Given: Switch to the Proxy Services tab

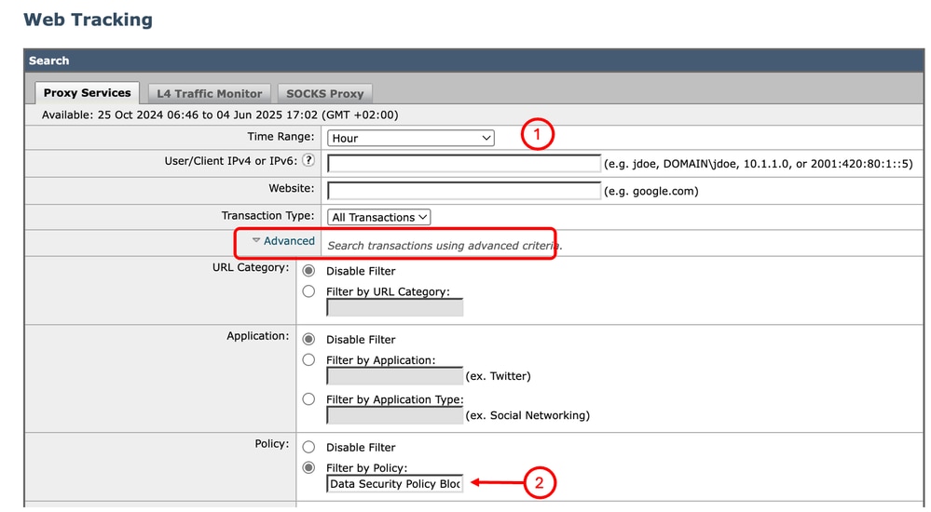Looking at the screenshot, I should [x=88, y=93].
